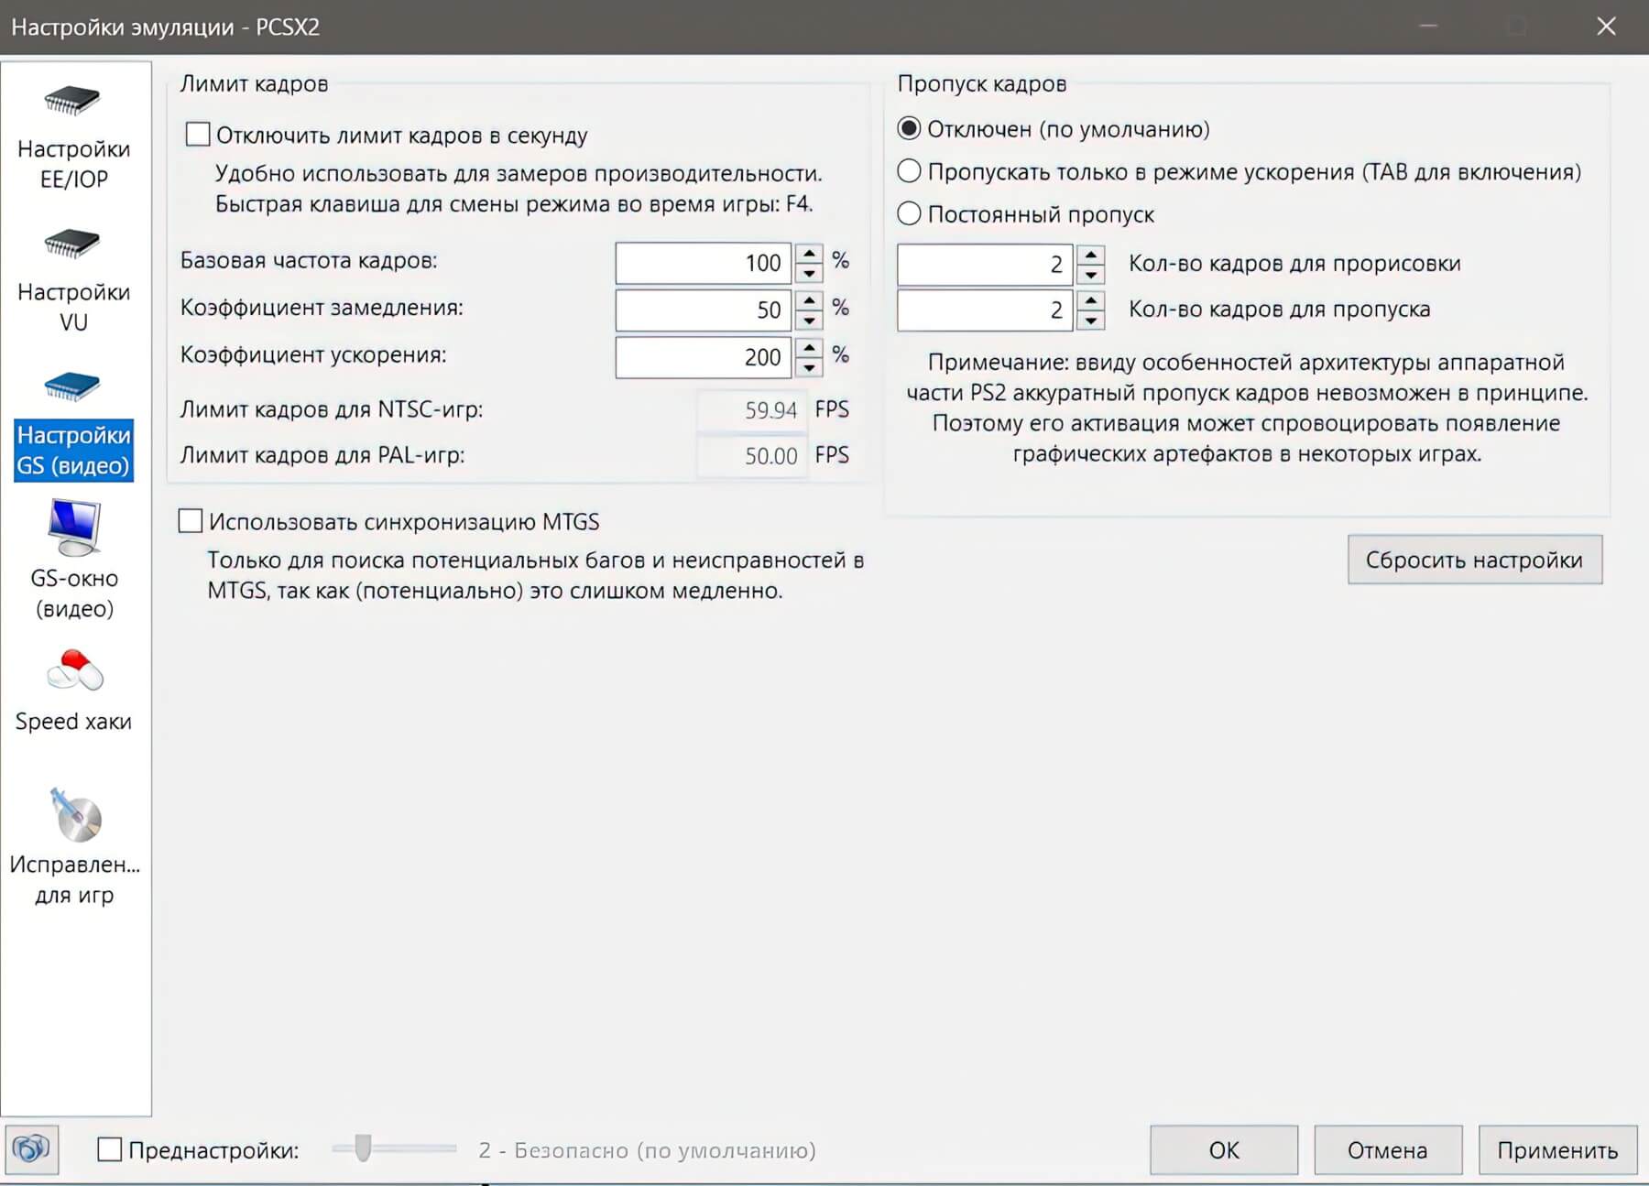Screen dimensions: 1649x1186
Task: Decrease Коэффициент замедления value
Action: [809, 320]
